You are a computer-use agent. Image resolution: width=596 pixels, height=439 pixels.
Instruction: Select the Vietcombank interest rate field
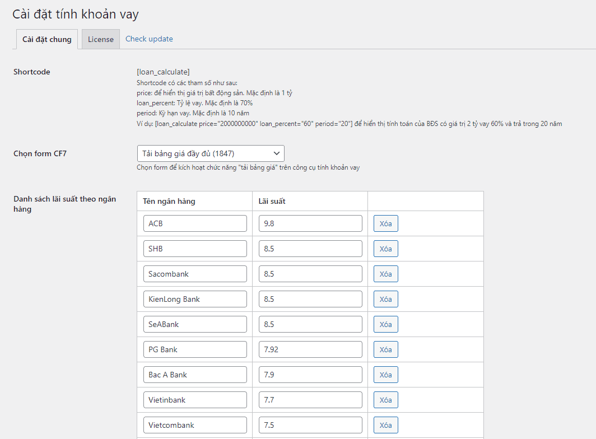tap(310, 425)
